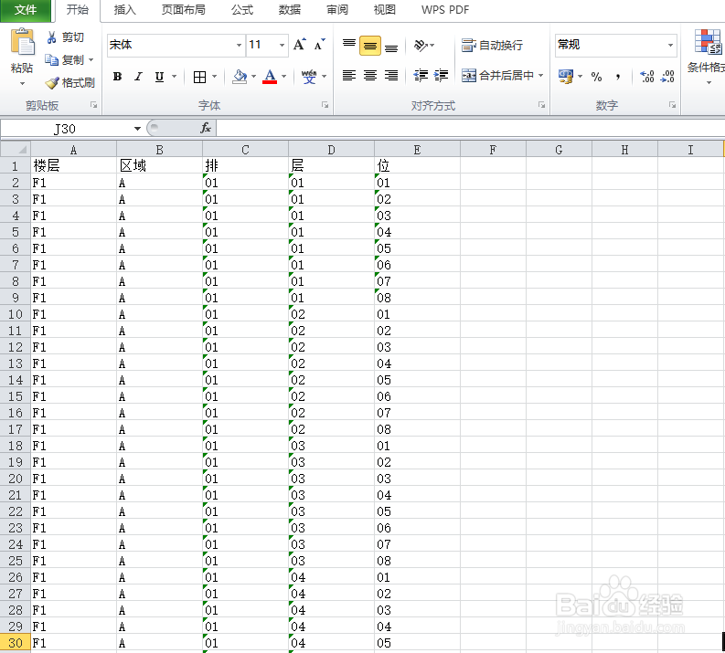Apply red font color A icon
725x653 pixels.
coord(270,77)
